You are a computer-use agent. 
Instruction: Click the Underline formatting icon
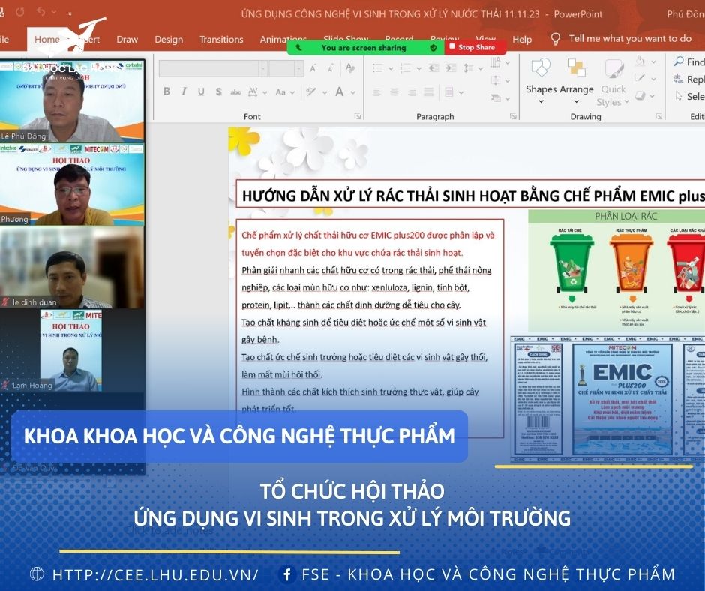tap(201, 91)
